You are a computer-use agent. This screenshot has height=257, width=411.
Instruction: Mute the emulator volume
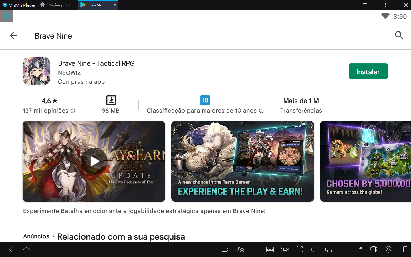point(314,250)
